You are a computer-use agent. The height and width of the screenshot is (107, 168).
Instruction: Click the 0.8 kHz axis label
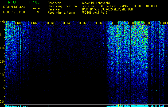[2, 75]
